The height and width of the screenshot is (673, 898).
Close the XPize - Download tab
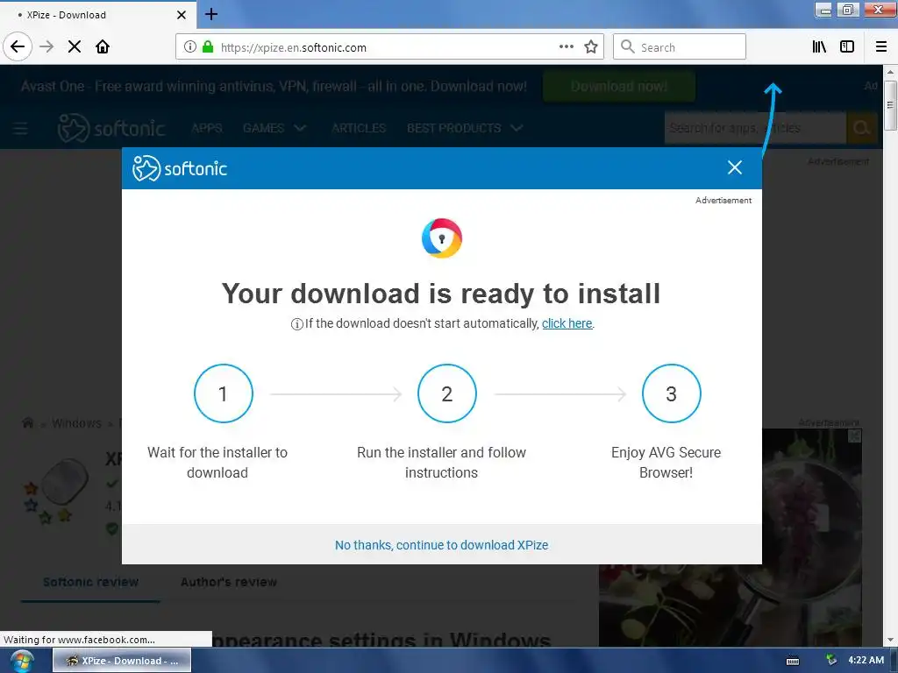click(182, 15)
